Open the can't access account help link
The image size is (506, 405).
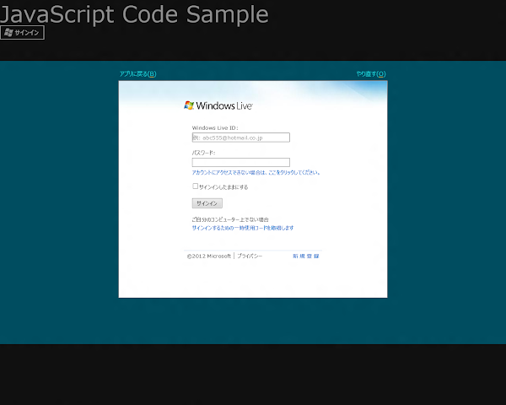click(256, 172)
